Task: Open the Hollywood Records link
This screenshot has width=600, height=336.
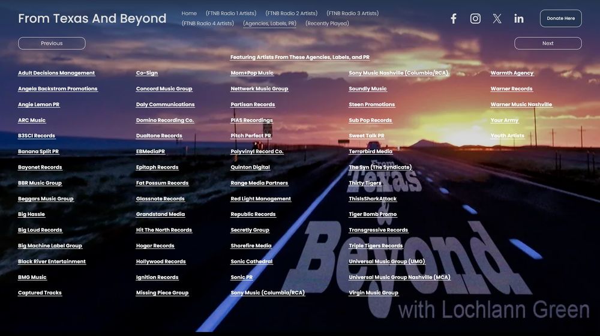Action: (161, 261)
